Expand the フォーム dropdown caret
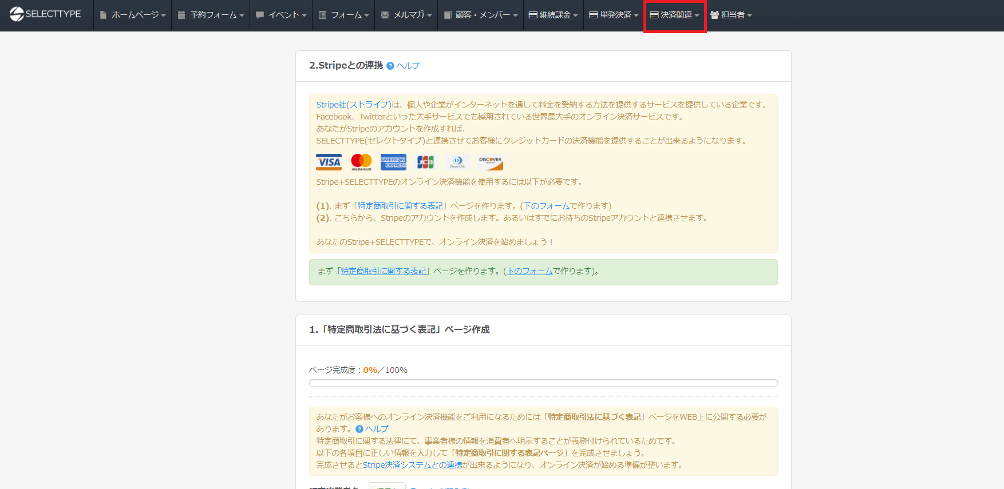The width and height of the screenshot is (1004, 489). point(366,15)
